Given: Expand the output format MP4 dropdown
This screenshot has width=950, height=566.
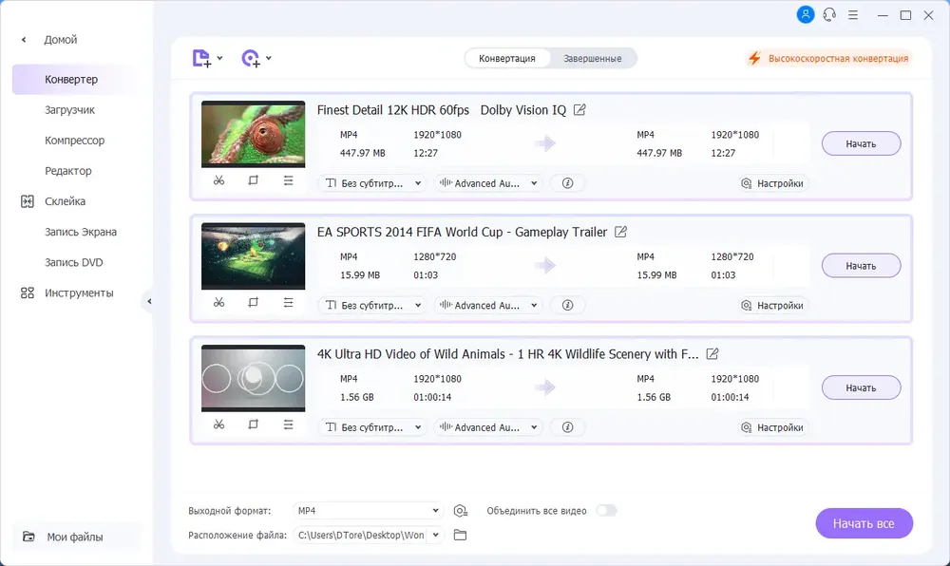Looking at the screenshot, I should tap(368, 510).
